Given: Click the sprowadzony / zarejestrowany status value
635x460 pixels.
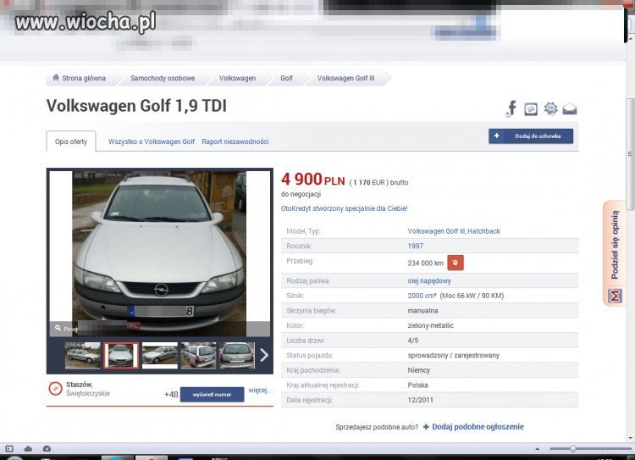Looking at the screenshot, I should pyautogui.click(x=454, y=356).
